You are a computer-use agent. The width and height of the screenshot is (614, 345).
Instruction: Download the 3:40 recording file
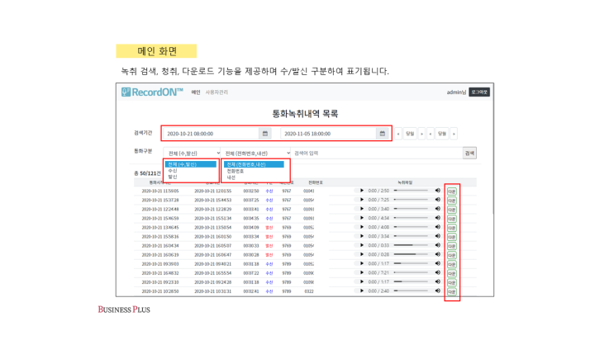452,210
